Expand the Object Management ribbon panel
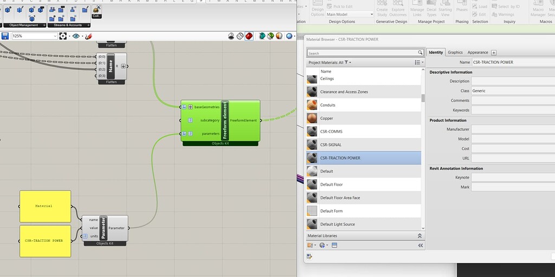This screenshot has height=277, width=555. click(44, 25)
